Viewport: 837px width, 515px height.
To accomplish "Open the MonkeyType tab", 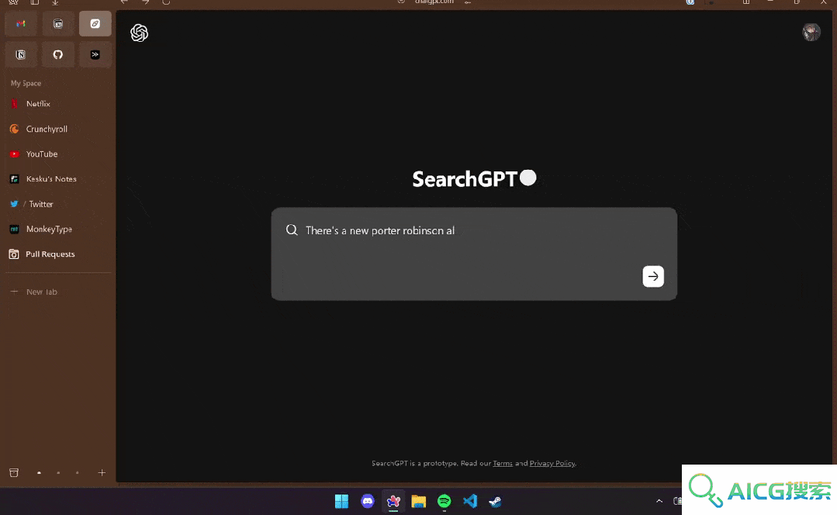I will 58,229.
